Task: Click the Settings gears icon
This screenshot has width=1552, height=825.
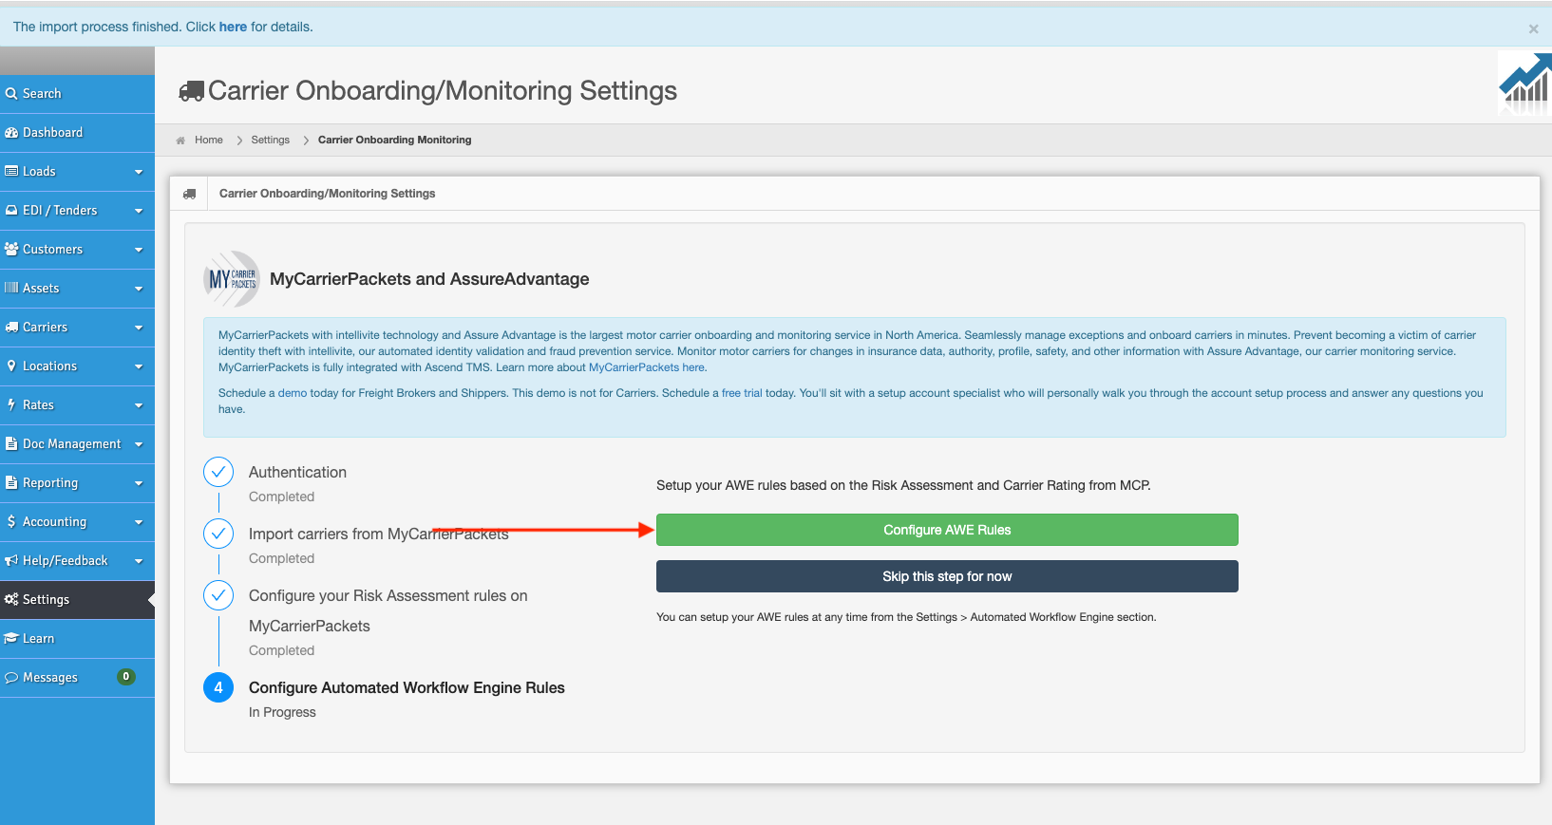Action: point(11,599)
